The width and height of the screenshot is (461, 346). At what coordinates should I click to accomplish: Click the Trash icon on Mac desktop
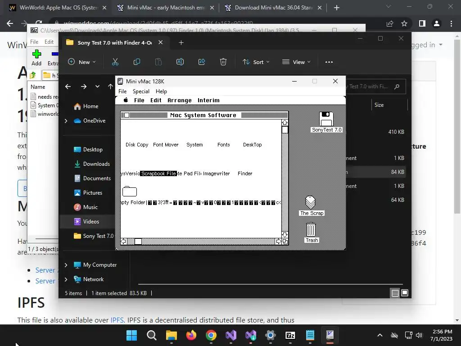click(x=311, y=229)
